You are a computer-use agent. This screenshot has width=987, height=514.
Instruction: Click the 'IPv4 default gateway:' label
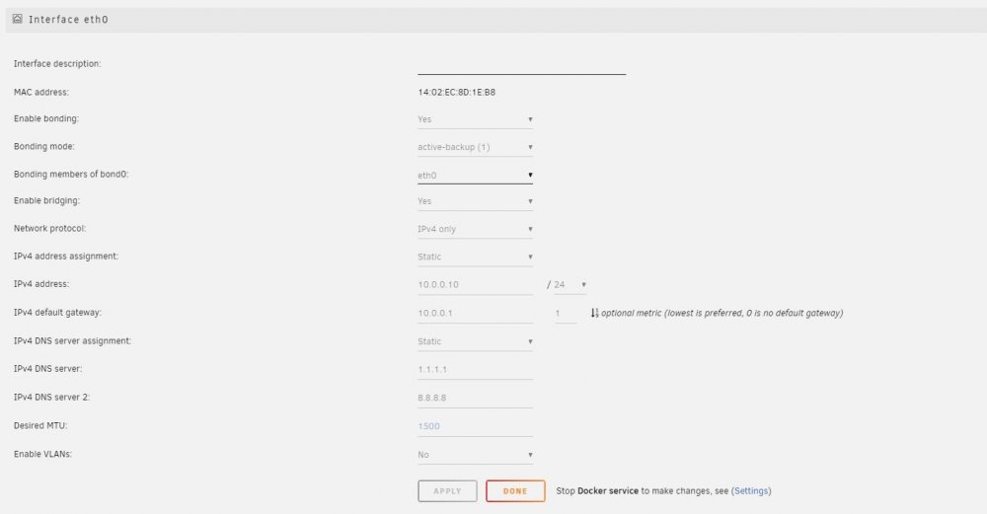tap(57, 313)
